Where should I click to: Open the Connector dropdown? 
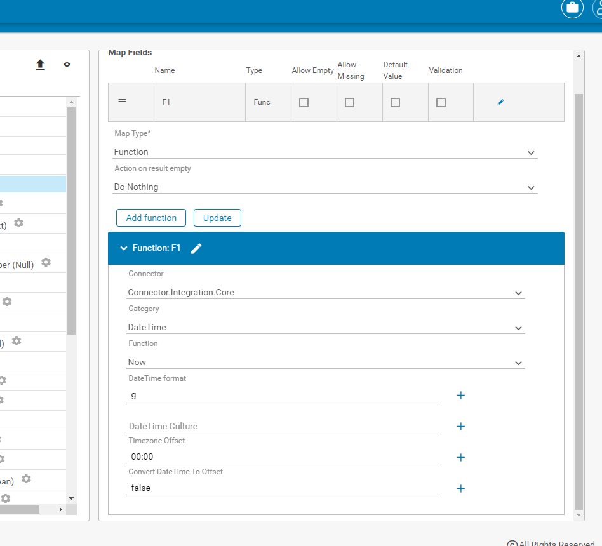(326, 293)
